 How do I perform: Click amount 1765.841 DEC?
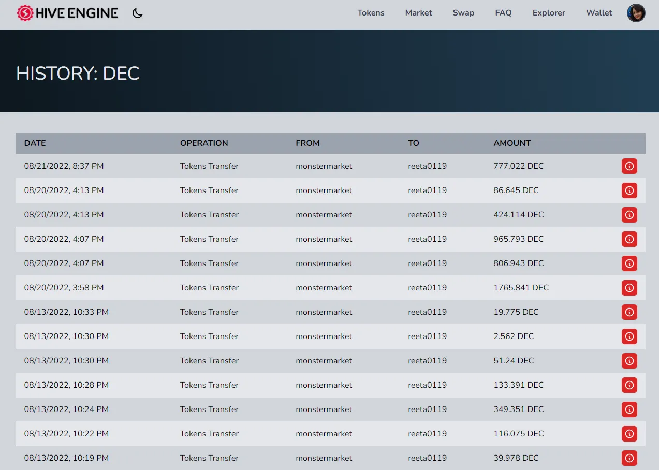click(x=521, y=288)
